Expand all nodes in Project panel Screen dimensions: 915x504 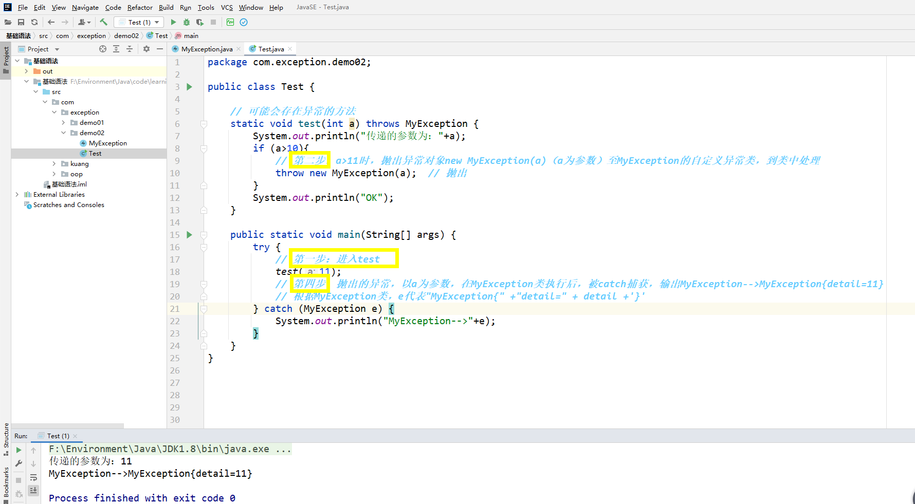pos(116,49)
